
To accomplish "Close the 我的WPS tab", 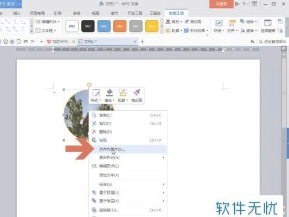I will coord(73,42).
